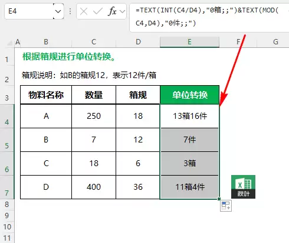Select column E header
The width and height of the screenshot is (289, 243).
[189, 42]
